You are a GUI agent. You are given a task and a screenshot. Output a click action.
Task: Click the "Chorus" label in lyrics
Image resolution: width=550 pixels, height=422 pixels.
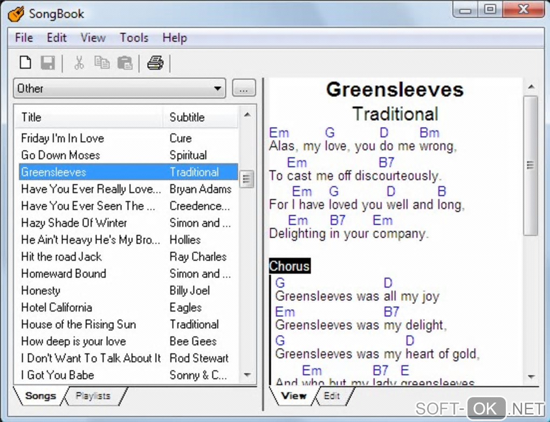click(x=290, y=266)
